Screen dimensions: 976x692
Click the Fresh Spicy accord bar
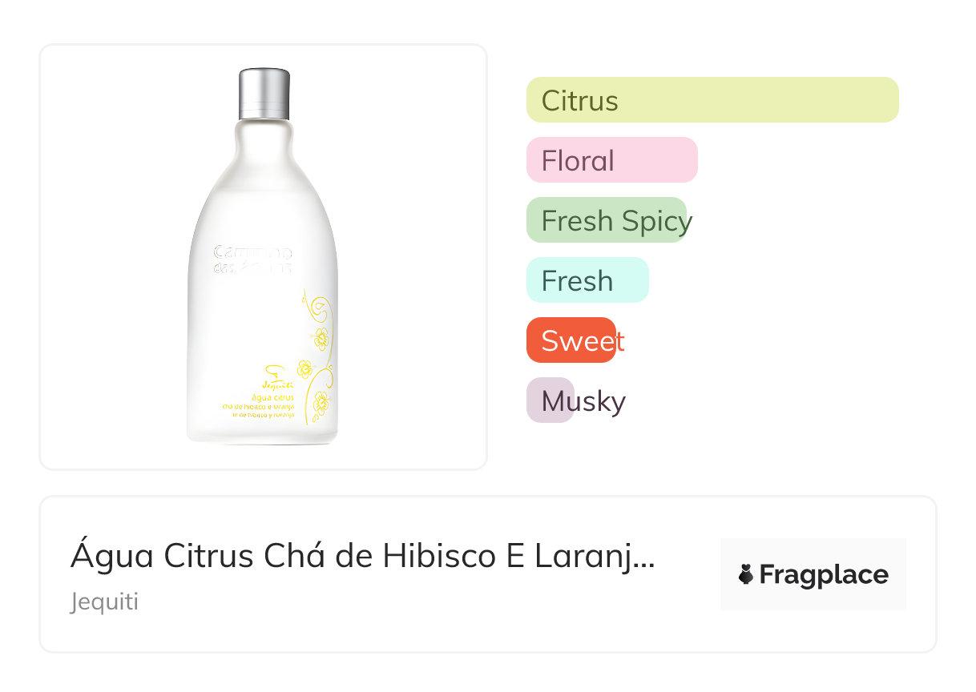tap(607, 220)
